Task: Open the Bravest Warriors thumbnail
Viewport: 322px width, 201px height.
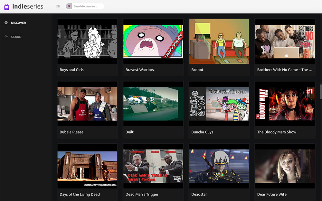Action: point(153,41)
